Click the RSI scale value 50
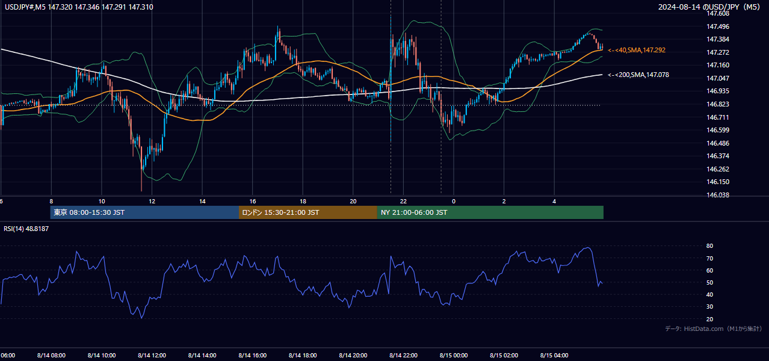This screenshot has height=361, width=769. tap(710, 282)
